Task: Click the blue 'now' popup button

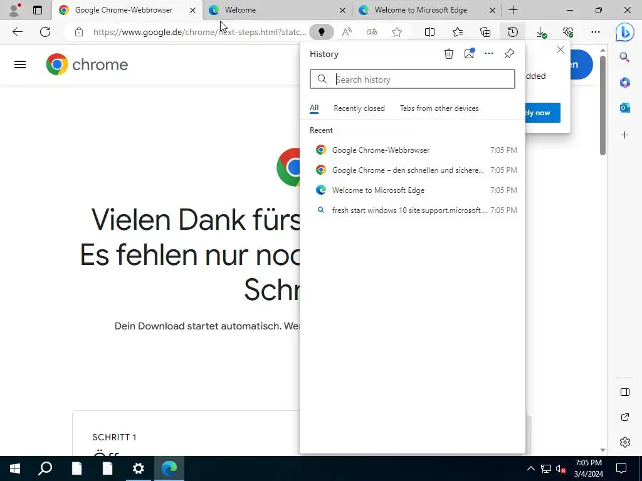Action: [x=543, y=113]
